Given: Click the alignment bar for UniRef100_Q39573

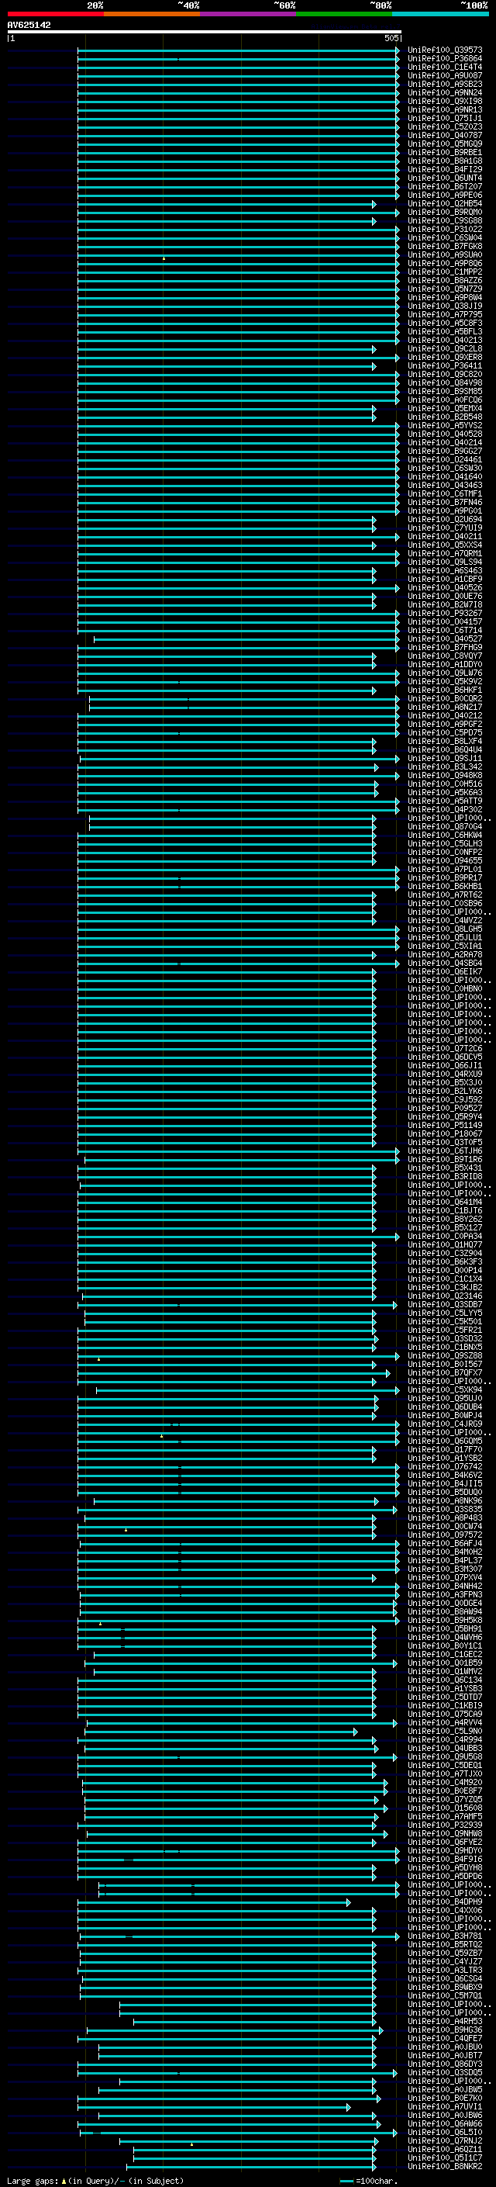Looking at the screenshot, I should tap(238, 50).
